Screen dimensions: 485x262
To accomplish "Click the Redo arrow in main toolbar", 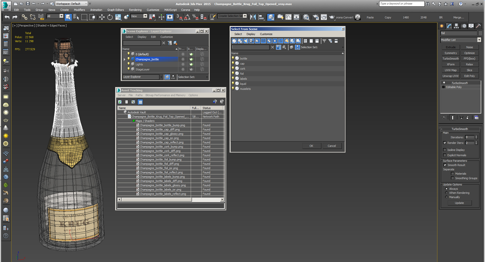I will (15, 17).
